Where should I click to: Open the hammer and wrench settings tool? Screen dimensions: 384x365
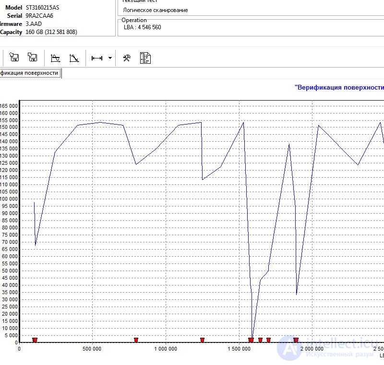tap(127, 58)
